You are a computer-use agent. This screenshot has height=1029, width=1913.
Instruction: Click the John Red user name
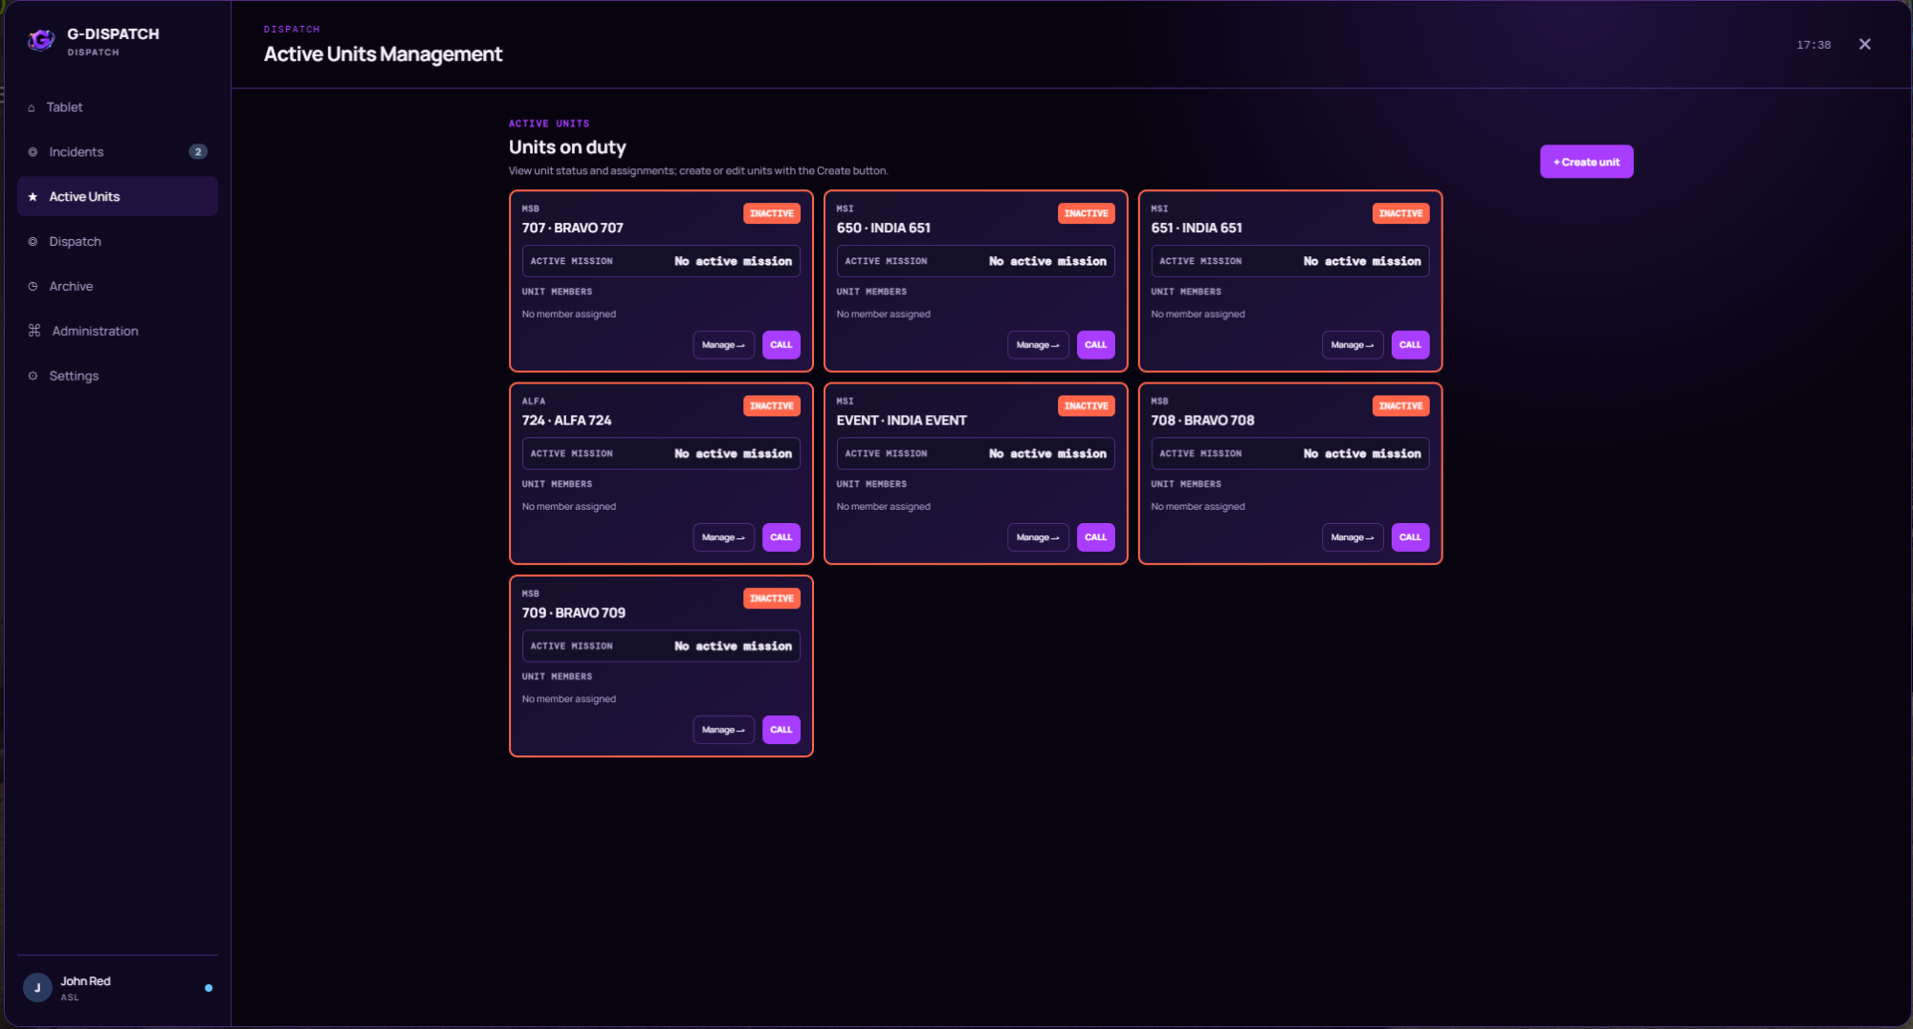85,981
